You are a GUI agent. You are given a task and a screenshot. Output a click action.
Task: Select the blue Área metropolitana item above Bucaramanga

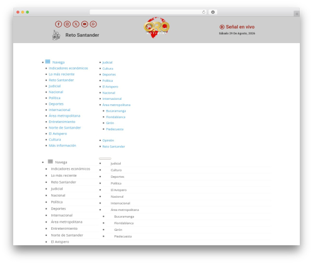(x=116, y=105)
